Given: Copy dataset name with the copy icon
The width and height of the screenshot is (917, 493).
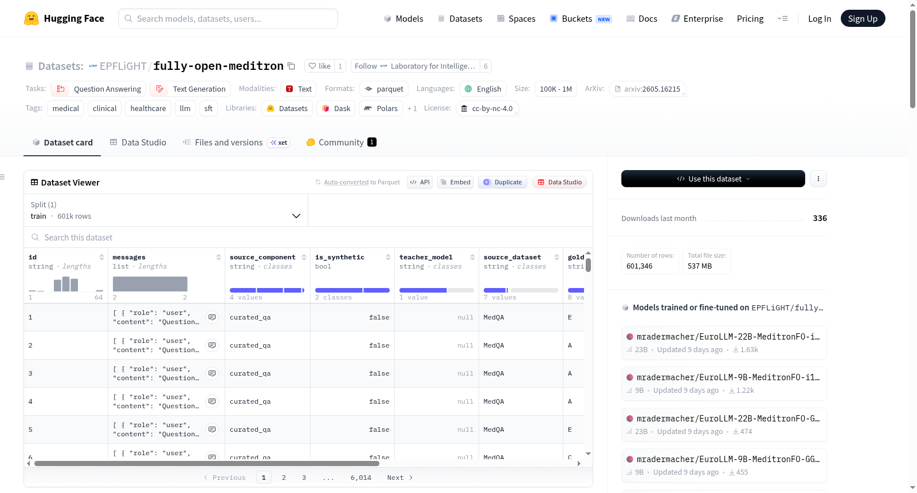Looking at the screenshot, I should tap(291, 66).
